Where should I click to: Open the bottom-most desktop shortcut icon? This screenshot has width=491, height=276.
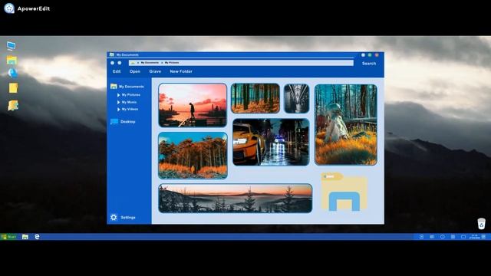pyautogui.click(x=13, y=106)
